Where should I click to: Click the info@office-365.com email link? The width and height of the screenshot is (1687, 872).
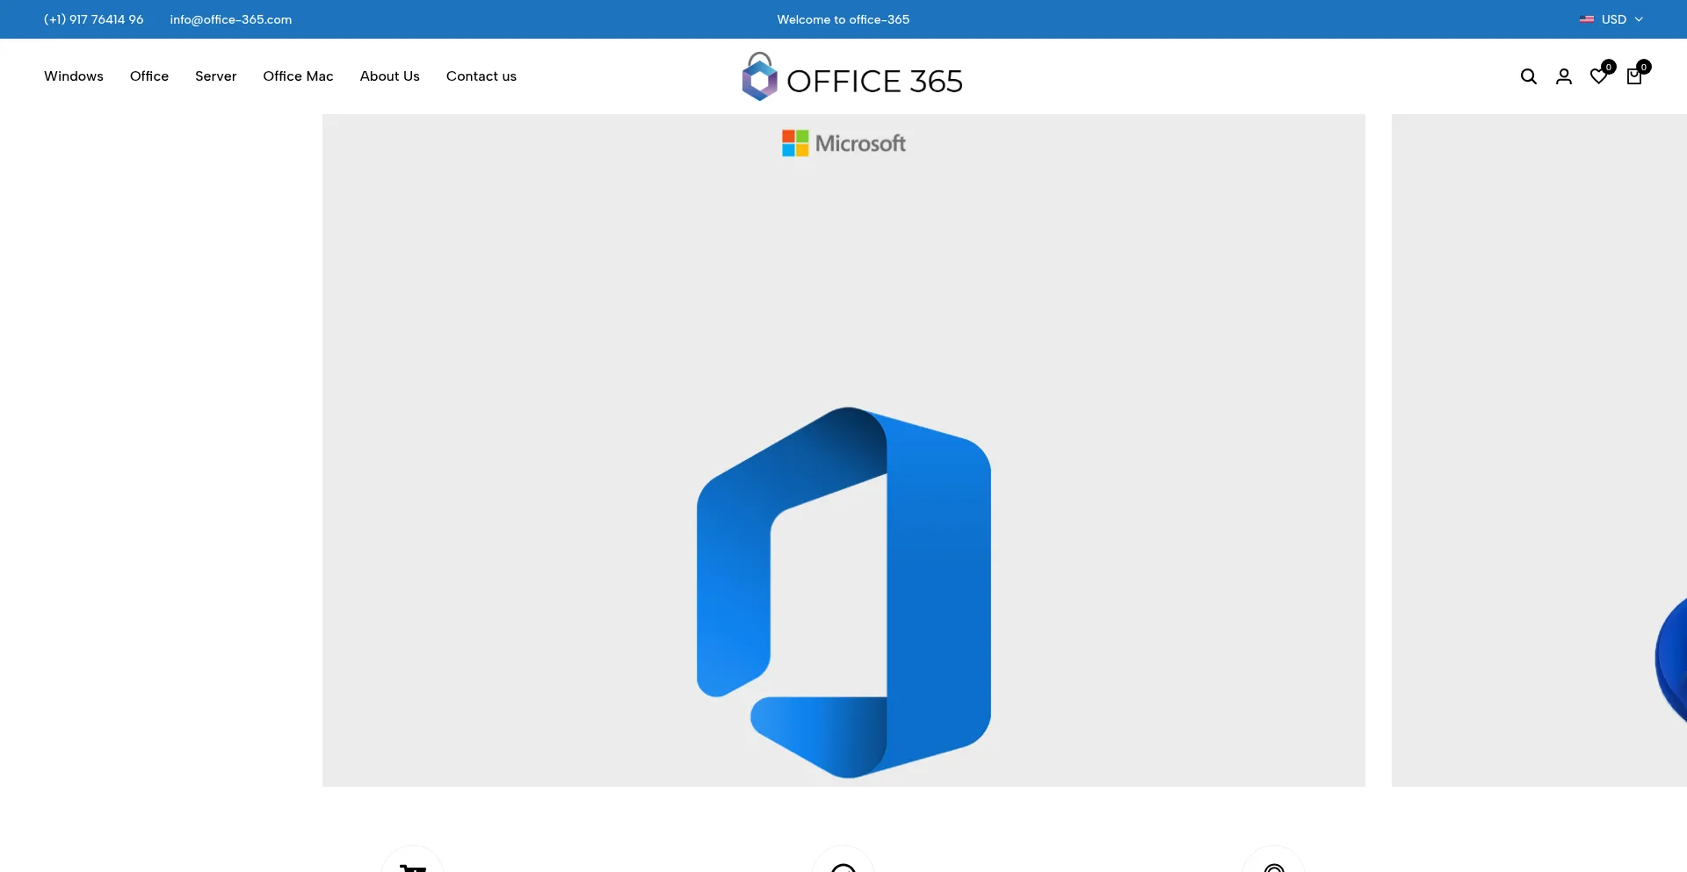click(230, 19)
